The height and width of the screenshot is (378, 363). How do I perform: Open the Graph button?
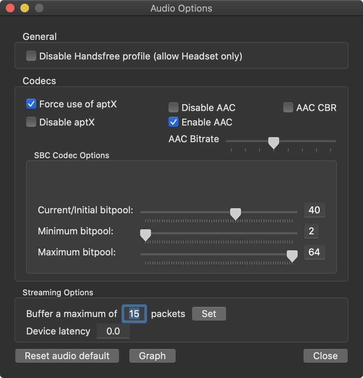[152, 356]
